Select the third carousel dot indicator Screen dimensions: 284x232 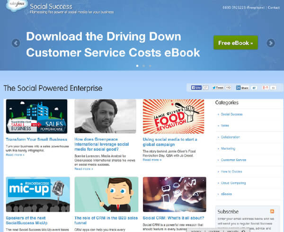click(150, 66)
